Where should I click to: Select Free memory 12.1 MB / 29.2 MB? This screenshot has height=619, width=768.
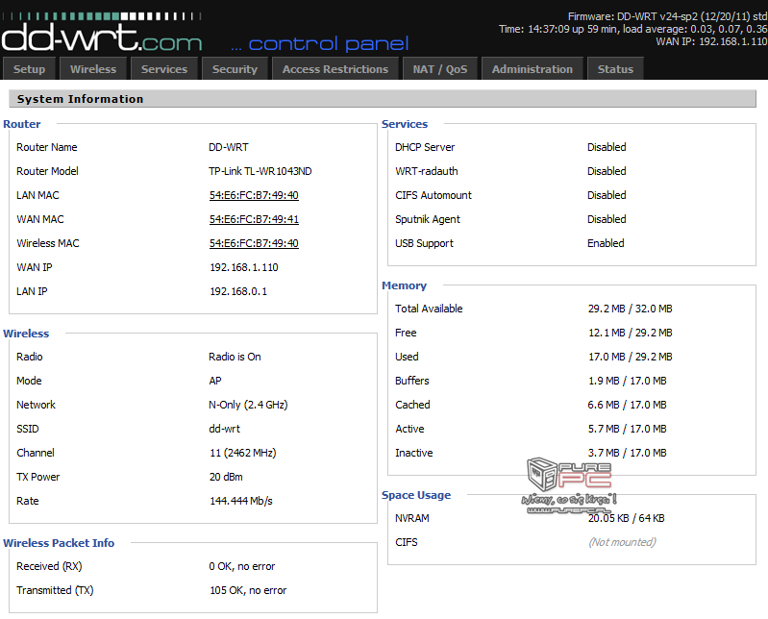[630, 333]
